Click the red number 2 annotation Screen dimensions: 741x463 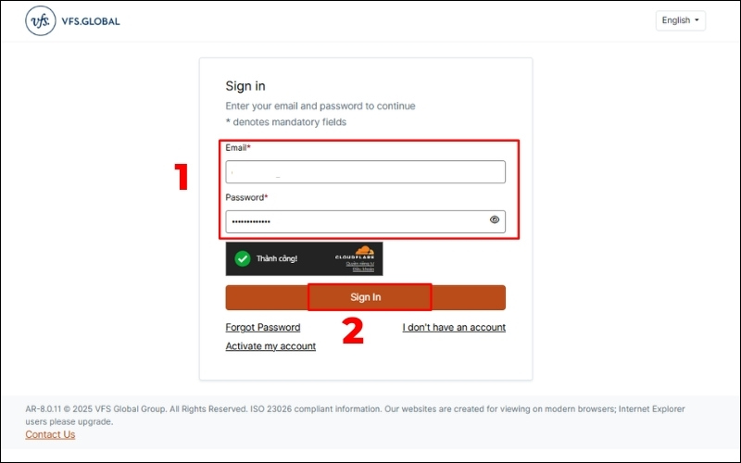pos(353,331)
